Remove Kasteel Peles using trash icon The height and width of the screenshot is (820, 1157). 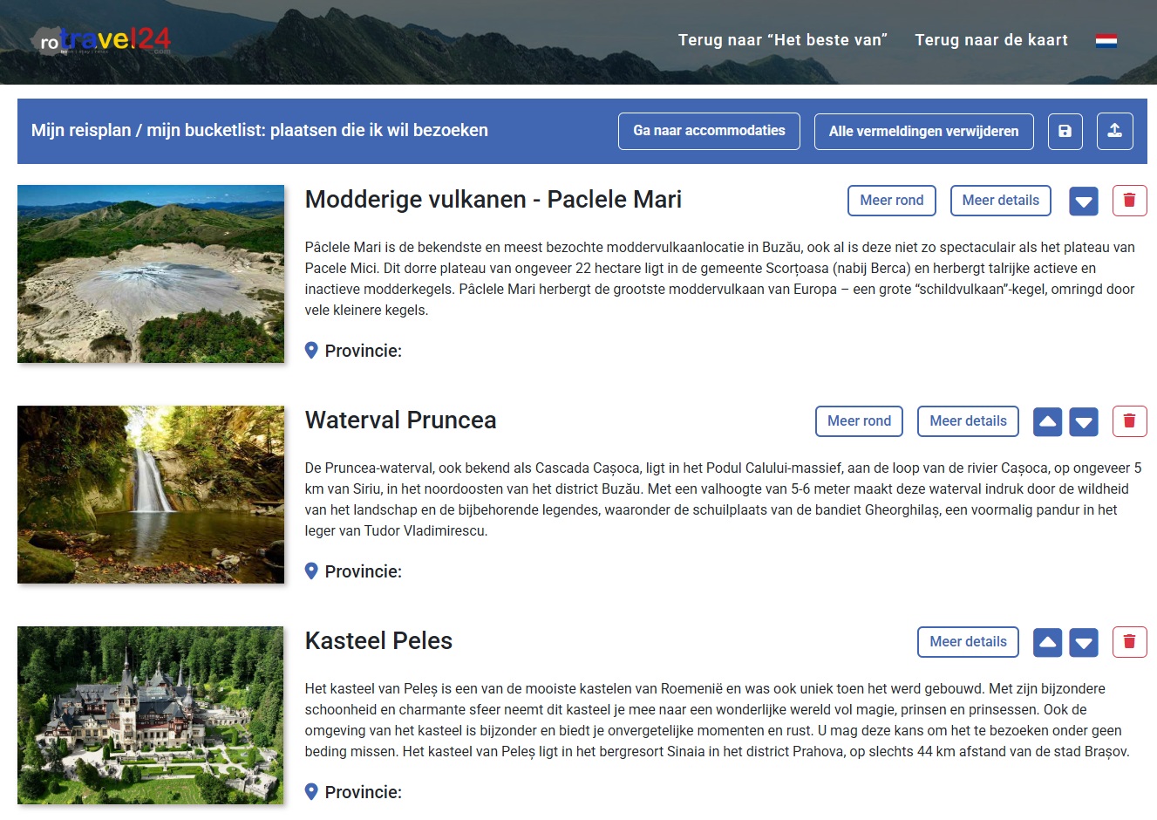pos(1129,642)
